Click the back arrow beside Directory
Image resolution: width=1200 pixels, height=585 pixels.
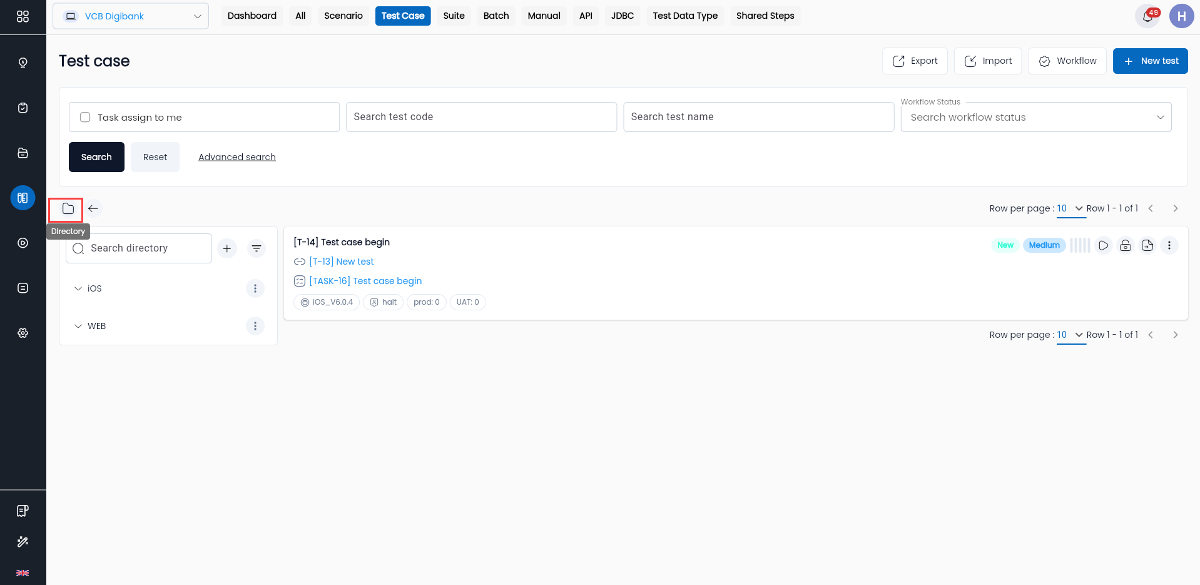click(93, 208)
